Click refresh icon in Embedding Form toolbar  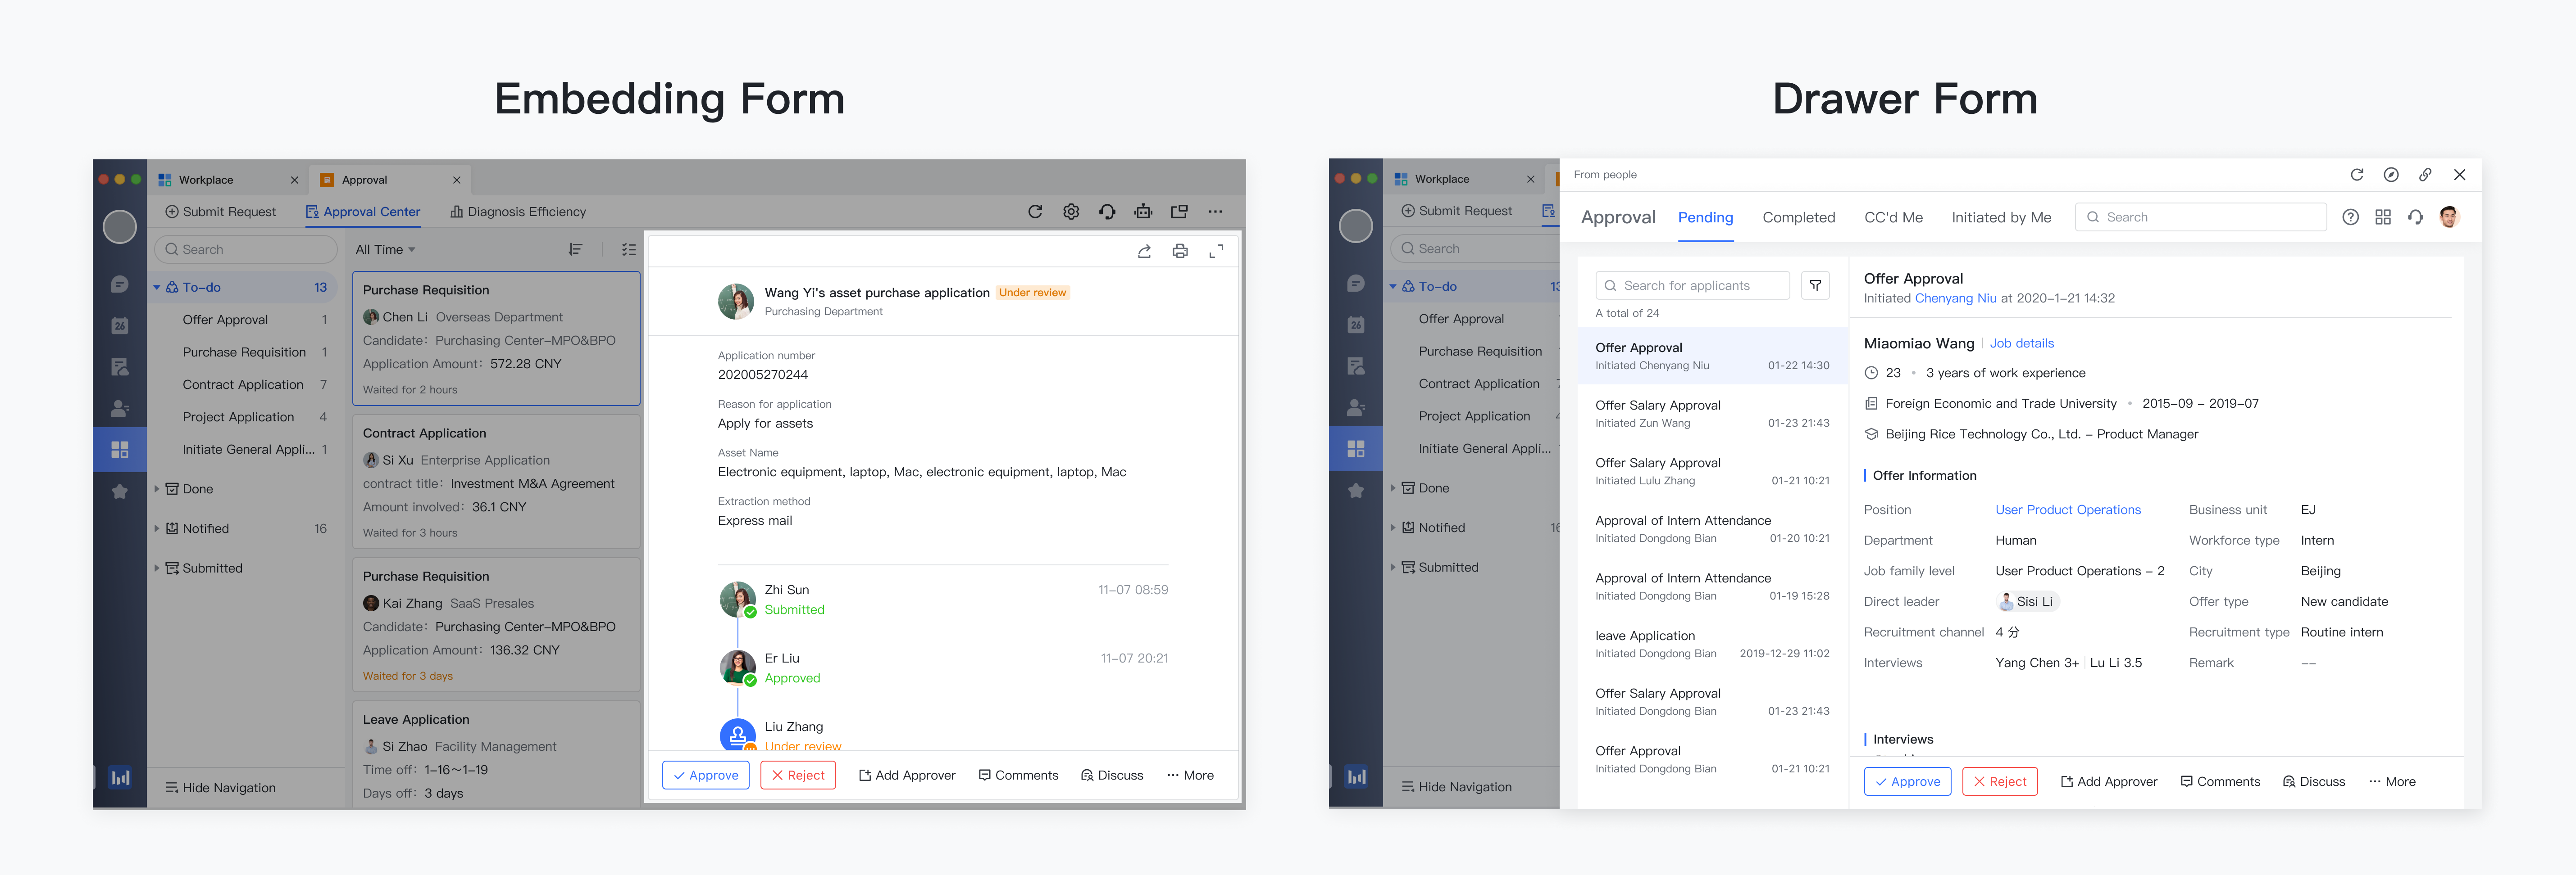point(1035,212)
